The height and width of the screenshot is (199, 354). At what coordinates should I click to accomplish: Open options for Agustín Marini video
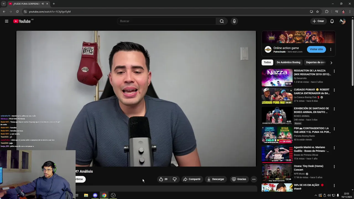(334, 148)
